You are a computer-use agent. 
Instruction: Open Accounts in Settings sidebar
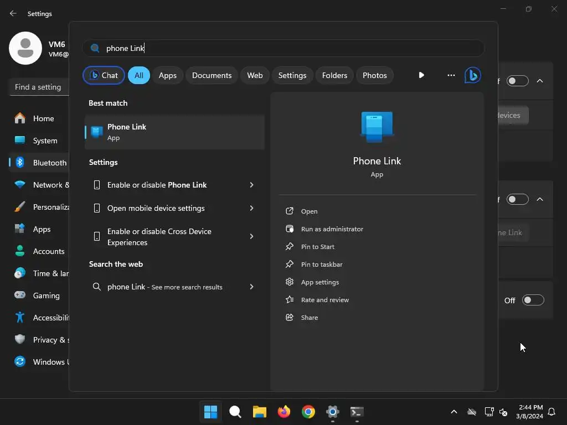pos(39,251)
